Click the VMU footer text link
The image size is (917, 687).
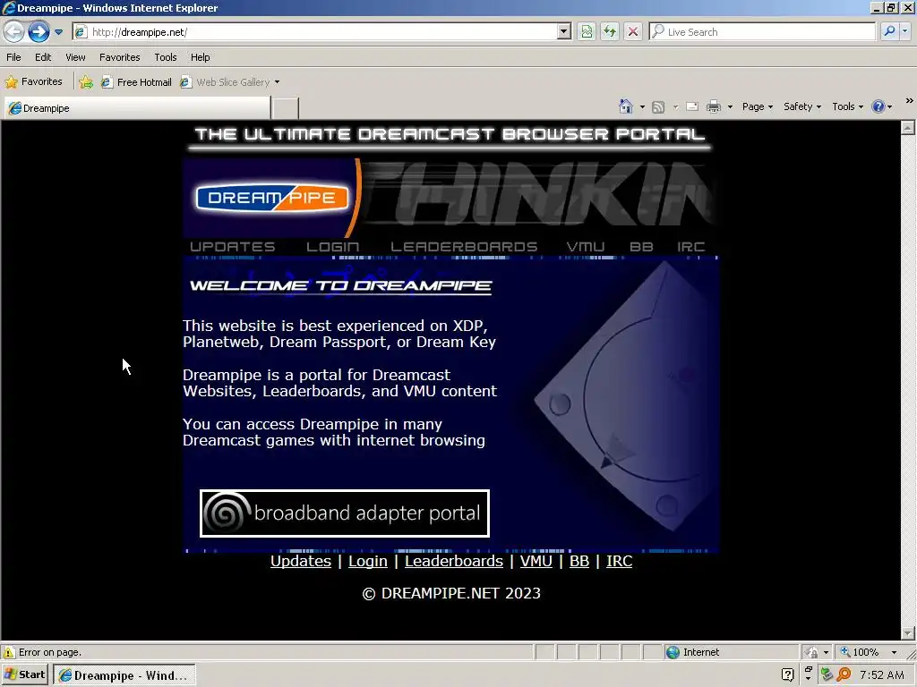(536, 562)
